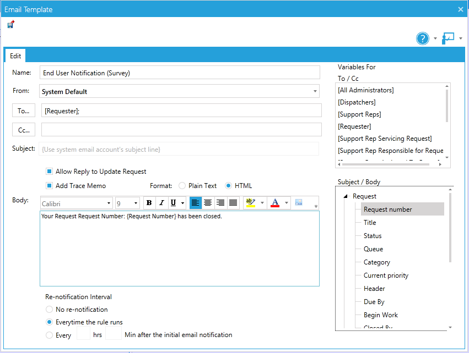This screenshot has height=353, width=469.
Task: Open the font color dropdown arrow
Action: (x=287, y=203)
